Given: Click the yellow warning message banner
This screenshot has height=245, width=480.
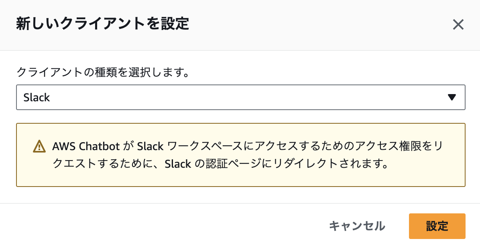Looking at the screenshot, I should coord(241,155).
